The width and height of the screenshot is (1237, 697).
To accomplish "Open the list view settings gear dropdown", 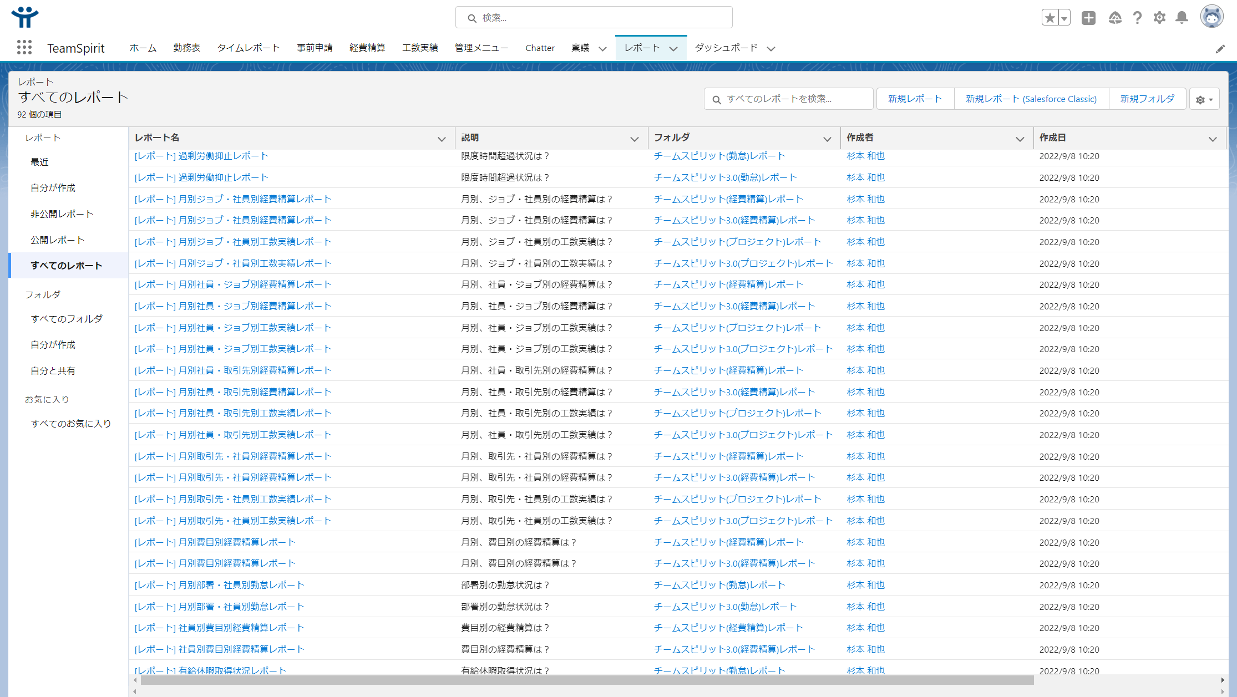I will click(x=1204, y=99).
